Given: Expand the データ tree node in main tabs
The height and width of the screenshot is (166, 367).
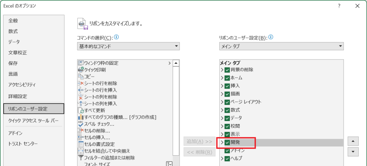Looking at the screenshot, I should coord(222,118).
